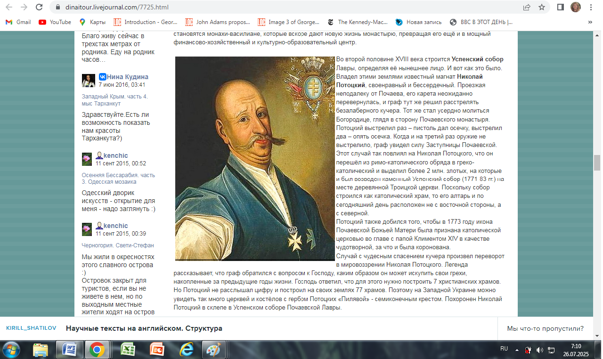Click the Nikolai Potocki portrait image
The width and height of the screenshot is (603, 359).
pos(255,158)
